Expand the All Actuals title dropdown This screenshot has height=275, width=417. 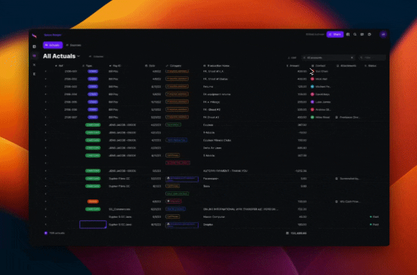click(x=79, y=56)
